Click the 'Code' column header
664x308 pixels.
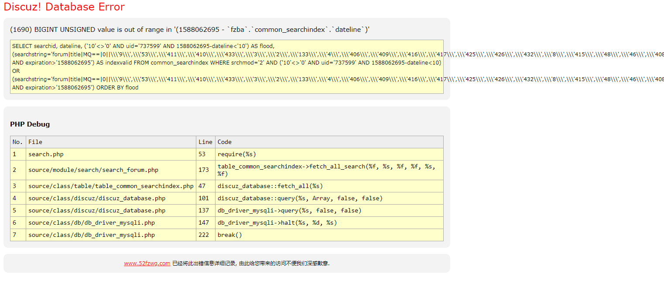tap(329, 142)
